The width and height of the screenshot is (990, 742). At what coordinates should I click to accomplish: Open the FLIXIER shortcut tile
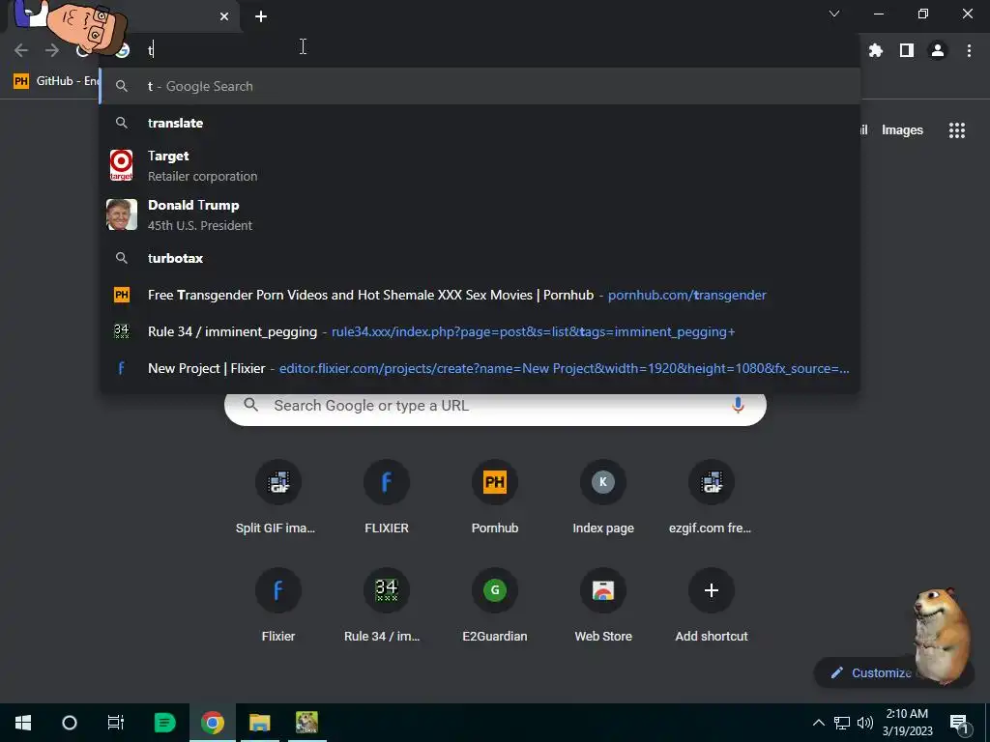point(387,499)
